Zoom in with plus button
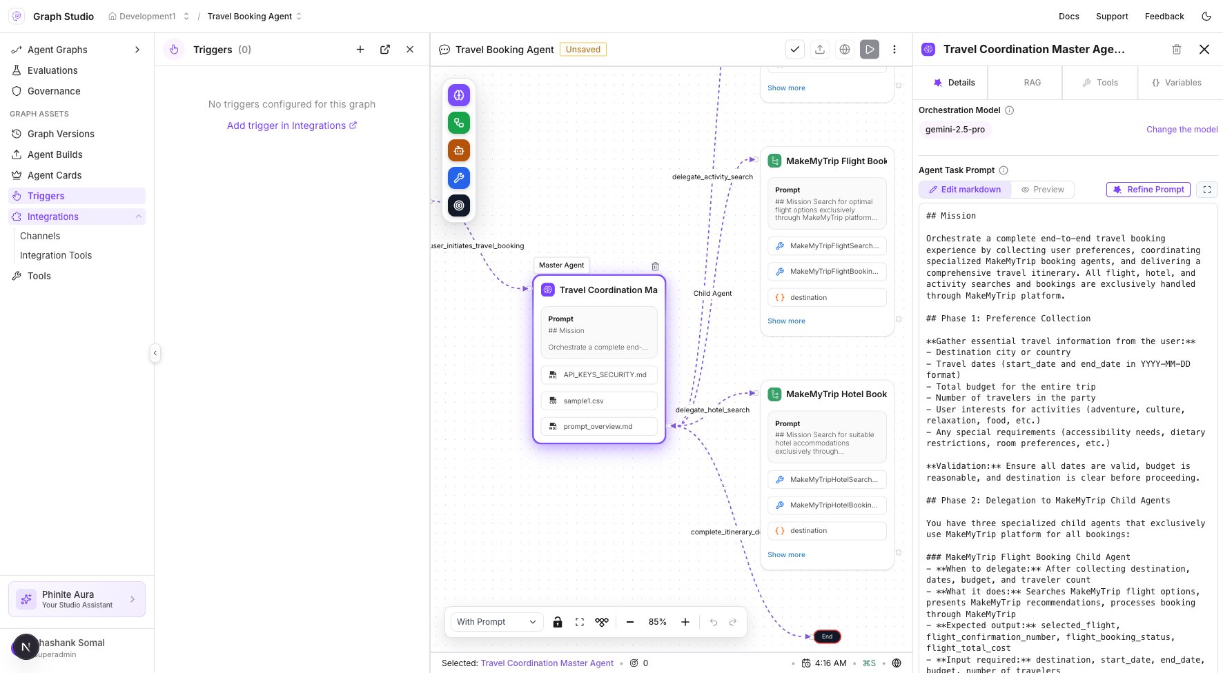The height and width of the screenshot is (673, 1223). tap(685, 622)
